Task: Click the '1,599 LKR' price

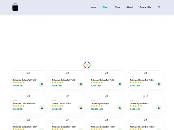Action: 57,109
